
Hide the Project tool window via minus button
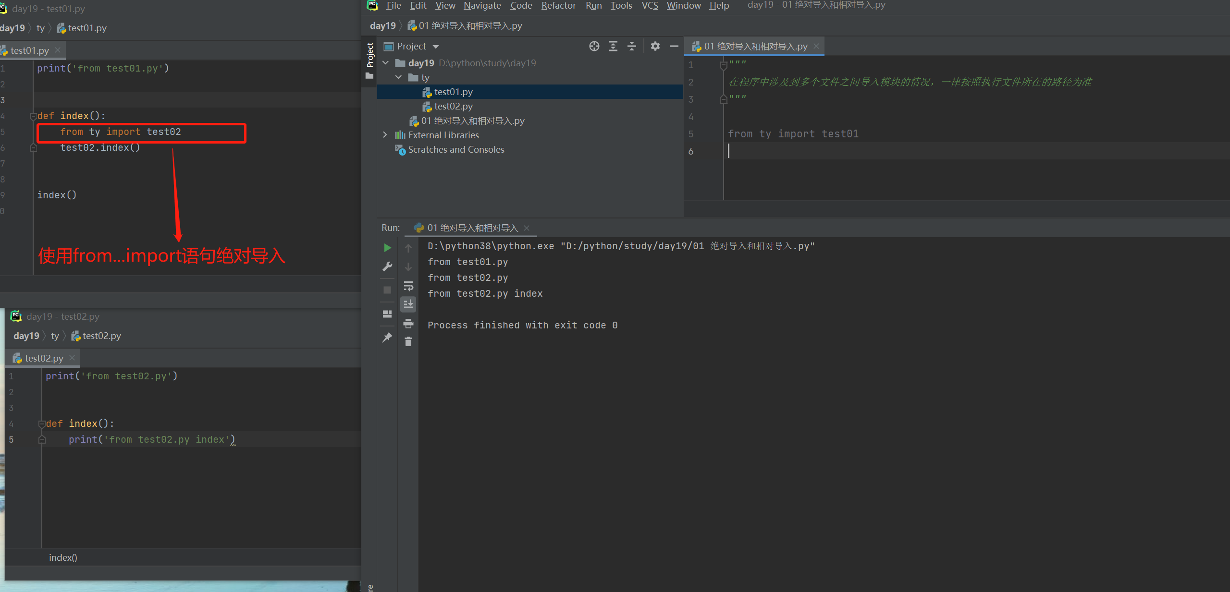click(x=674, y=46)
